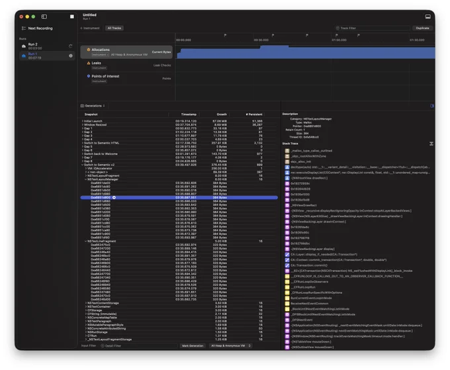Toggle the inspector panel icon above Description

click(x=432, y=106)
